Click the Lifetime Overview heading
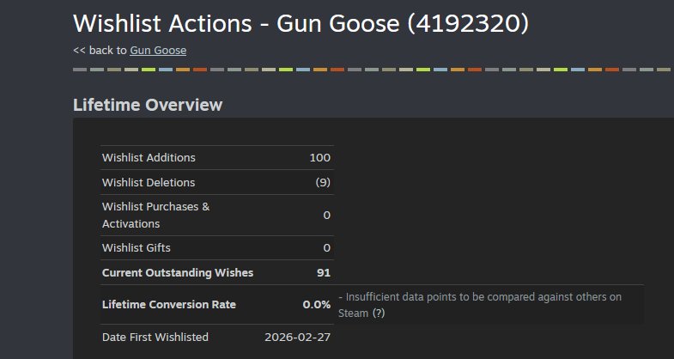Screen dimensions: 674x359 [x=148, y=105]
